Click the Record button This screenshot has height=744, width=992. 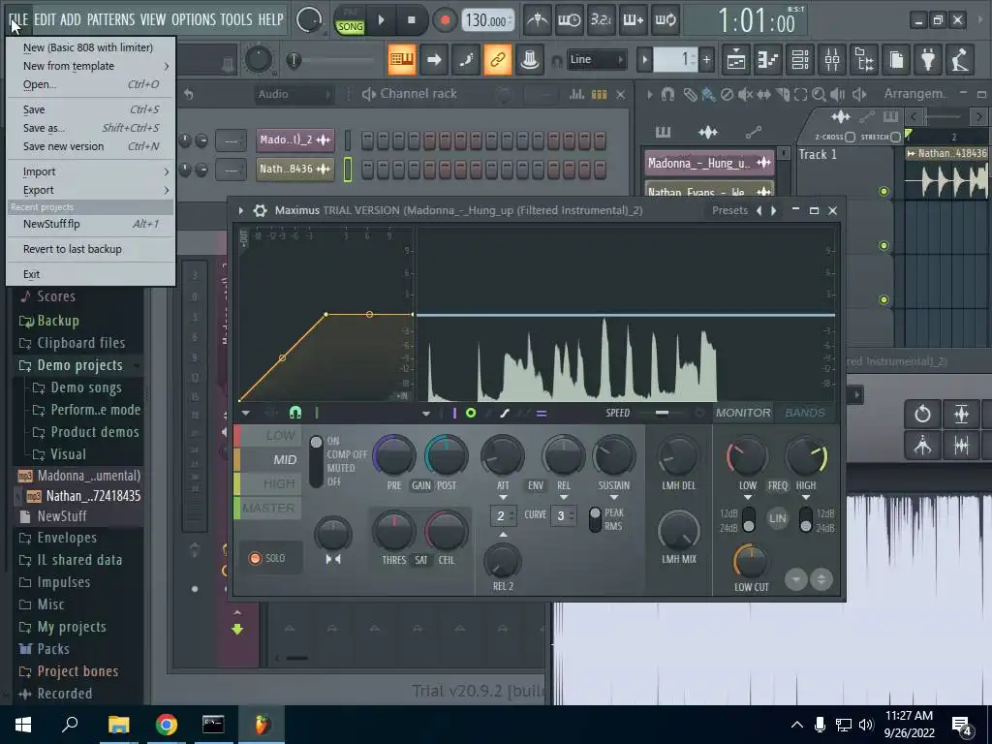[445, 20]
